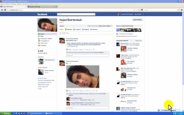Bookmark page with star icon in address bar
This screenshot has height=115, width=184.
tap(134, 10)
